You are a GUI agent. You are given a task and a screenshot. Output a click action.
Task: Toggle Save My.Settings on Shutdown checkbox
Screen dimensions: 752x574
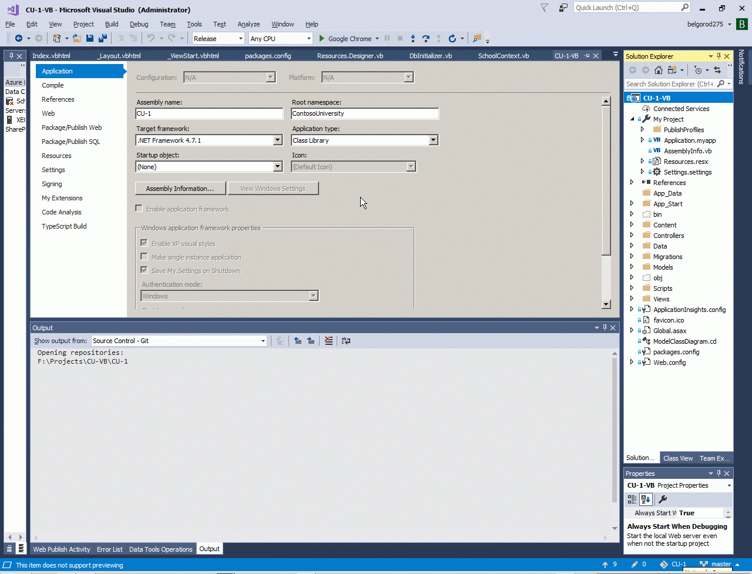coord(144,270)
